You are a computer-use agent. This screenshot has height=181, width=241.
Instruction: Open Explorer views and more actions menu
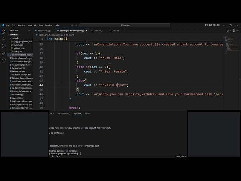pyautogui.click(x=29, y=31)
